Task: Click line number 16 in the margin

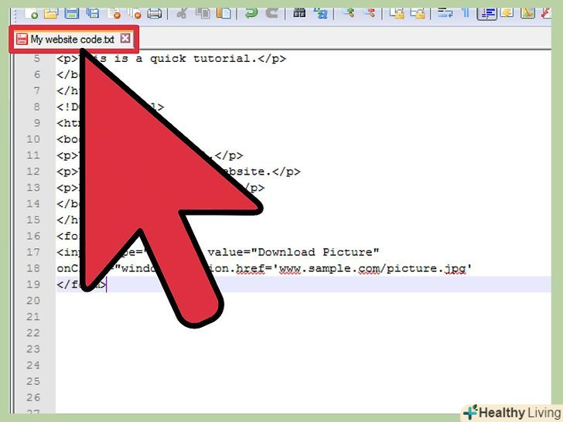Action: click(x=33, y=237)
